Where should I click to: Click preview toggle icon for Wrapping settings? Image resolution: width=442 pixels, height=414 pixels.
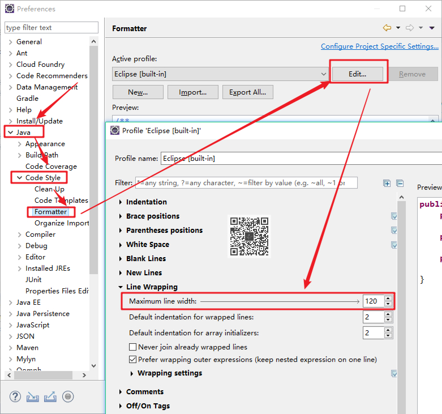pyautogui.click(x=394, y=373)
